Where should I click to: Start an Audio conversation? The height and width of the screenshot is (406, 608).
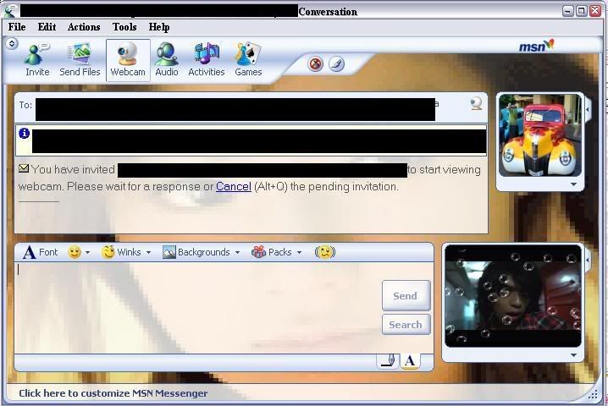click(x=167, y=59)
